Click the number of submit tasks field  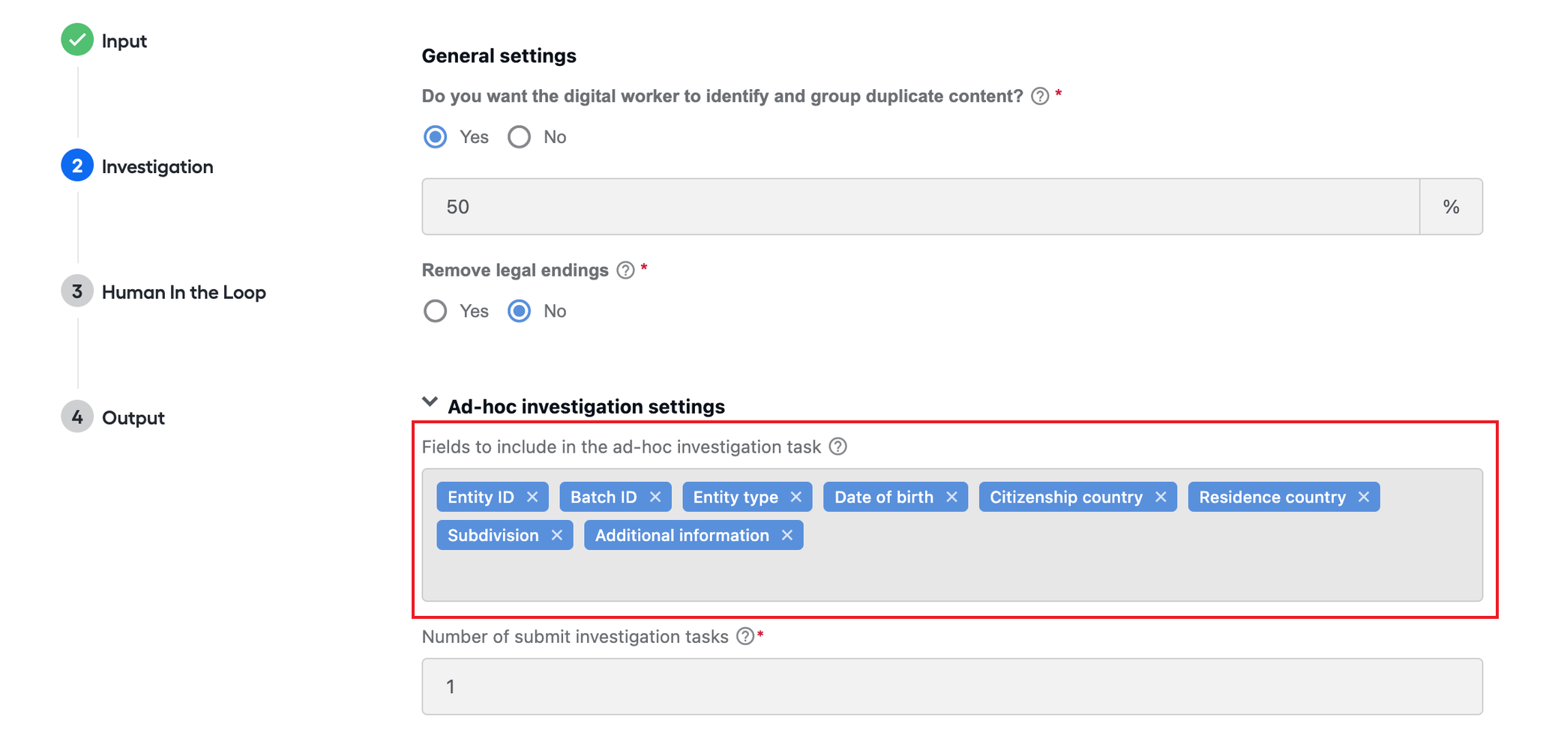pyautogui.click(x=952, y=686)
